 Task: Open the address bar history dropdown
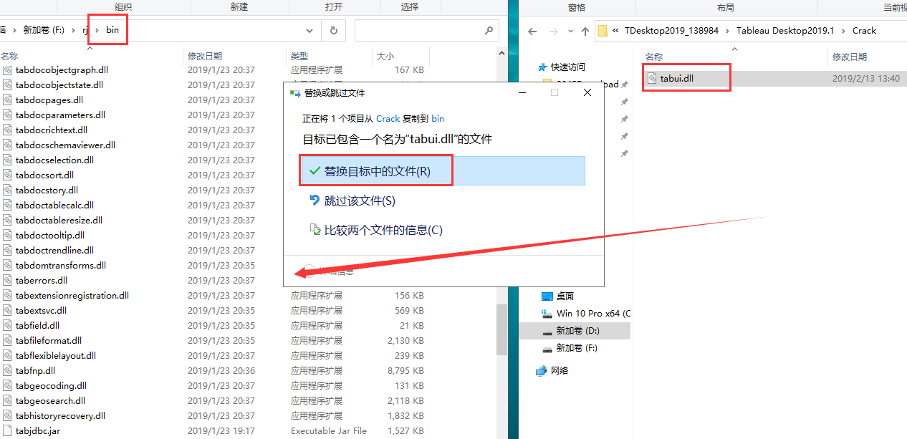(309, 30)
